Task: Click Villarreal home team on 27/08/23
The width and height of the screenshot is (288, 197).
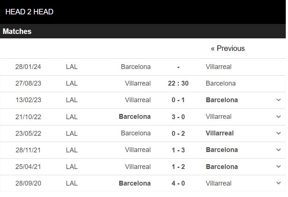Action: pyautogui.click(x=138, y=83)
